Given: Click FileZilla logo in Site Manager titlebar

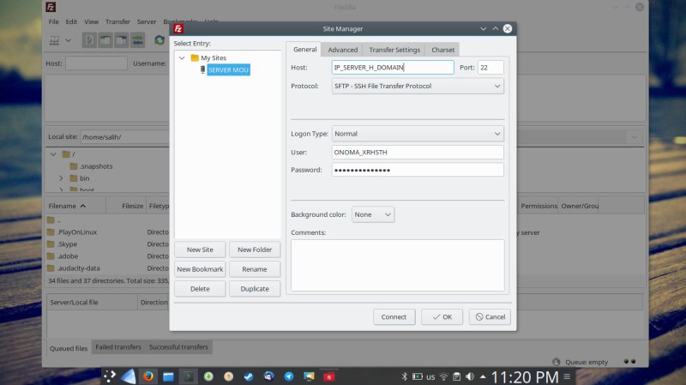Looking at the screenshot, I should (x=178, y=28).
